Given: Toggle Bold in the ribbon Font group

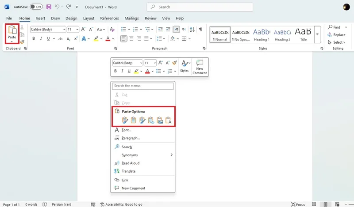Looking at the screenshot, I should [34, 39].
